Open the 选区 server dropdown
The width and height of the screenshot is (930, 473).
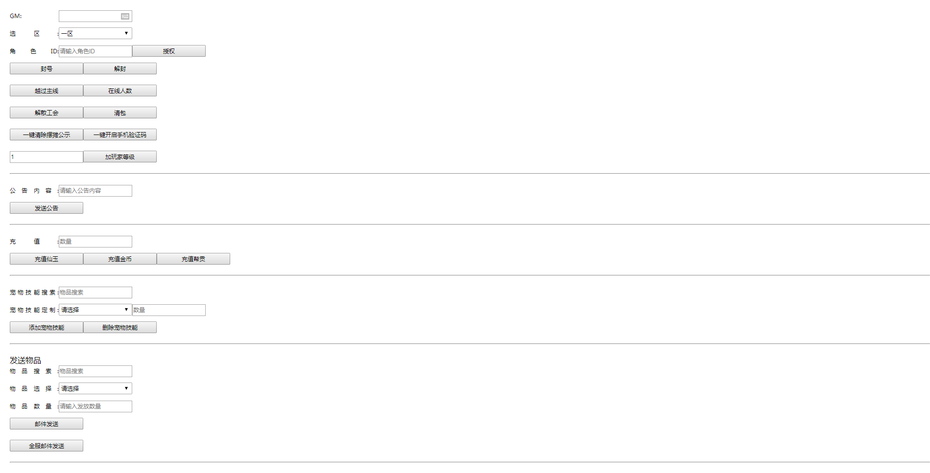[x=95, y=33]
